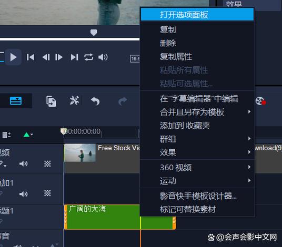The width and height of the screenshot is (282, 247).
Task: Choose 添加到 收藏夹 menu entry
Action: coord(197,126)
